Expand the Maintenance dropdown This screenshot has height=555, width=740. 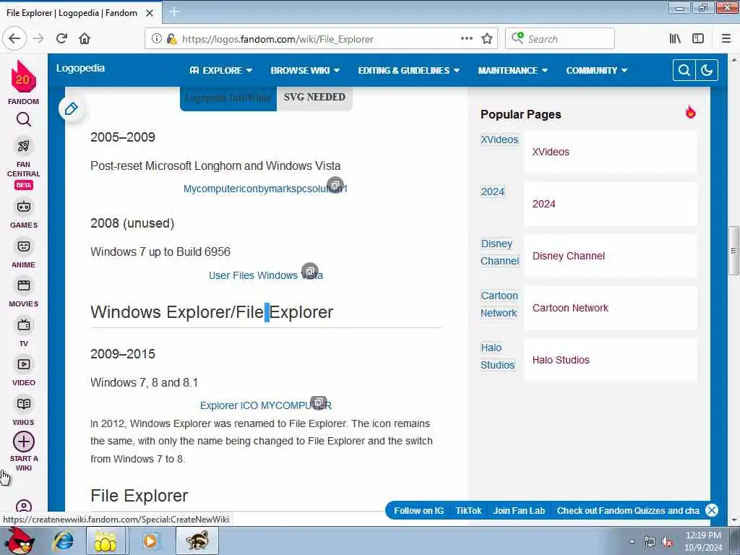512,70
